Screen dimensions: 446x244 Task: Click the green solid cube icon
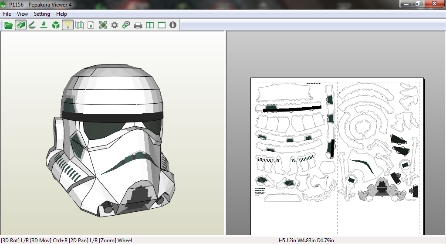(56, 25)
